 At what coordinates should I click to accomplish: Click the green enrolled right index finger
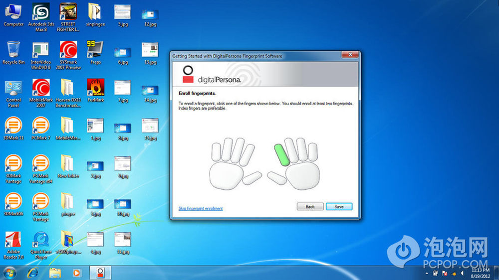pos(282,155)
